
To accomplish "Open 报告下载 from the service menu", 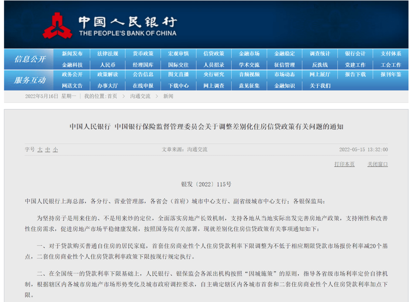I will coord(355,75).
